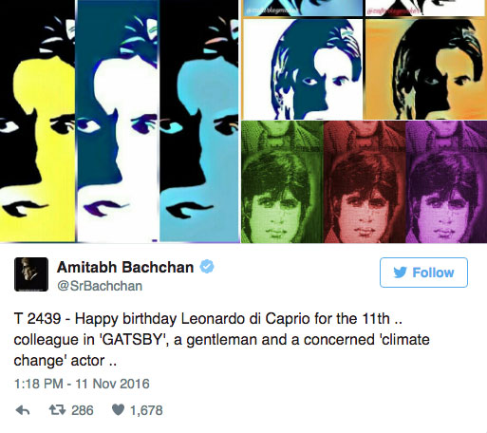Open the teal on white portrait image
487x433 pixels.
tap(303, 69)
